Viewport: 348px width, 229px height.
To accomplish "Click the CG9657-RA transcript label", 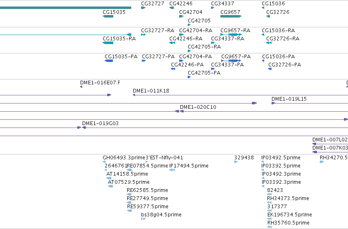I will (x=235, y=31).
